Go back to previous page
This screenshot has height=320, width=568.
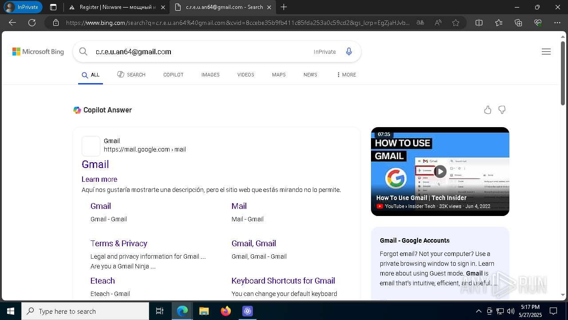click(x=12, y=23)
